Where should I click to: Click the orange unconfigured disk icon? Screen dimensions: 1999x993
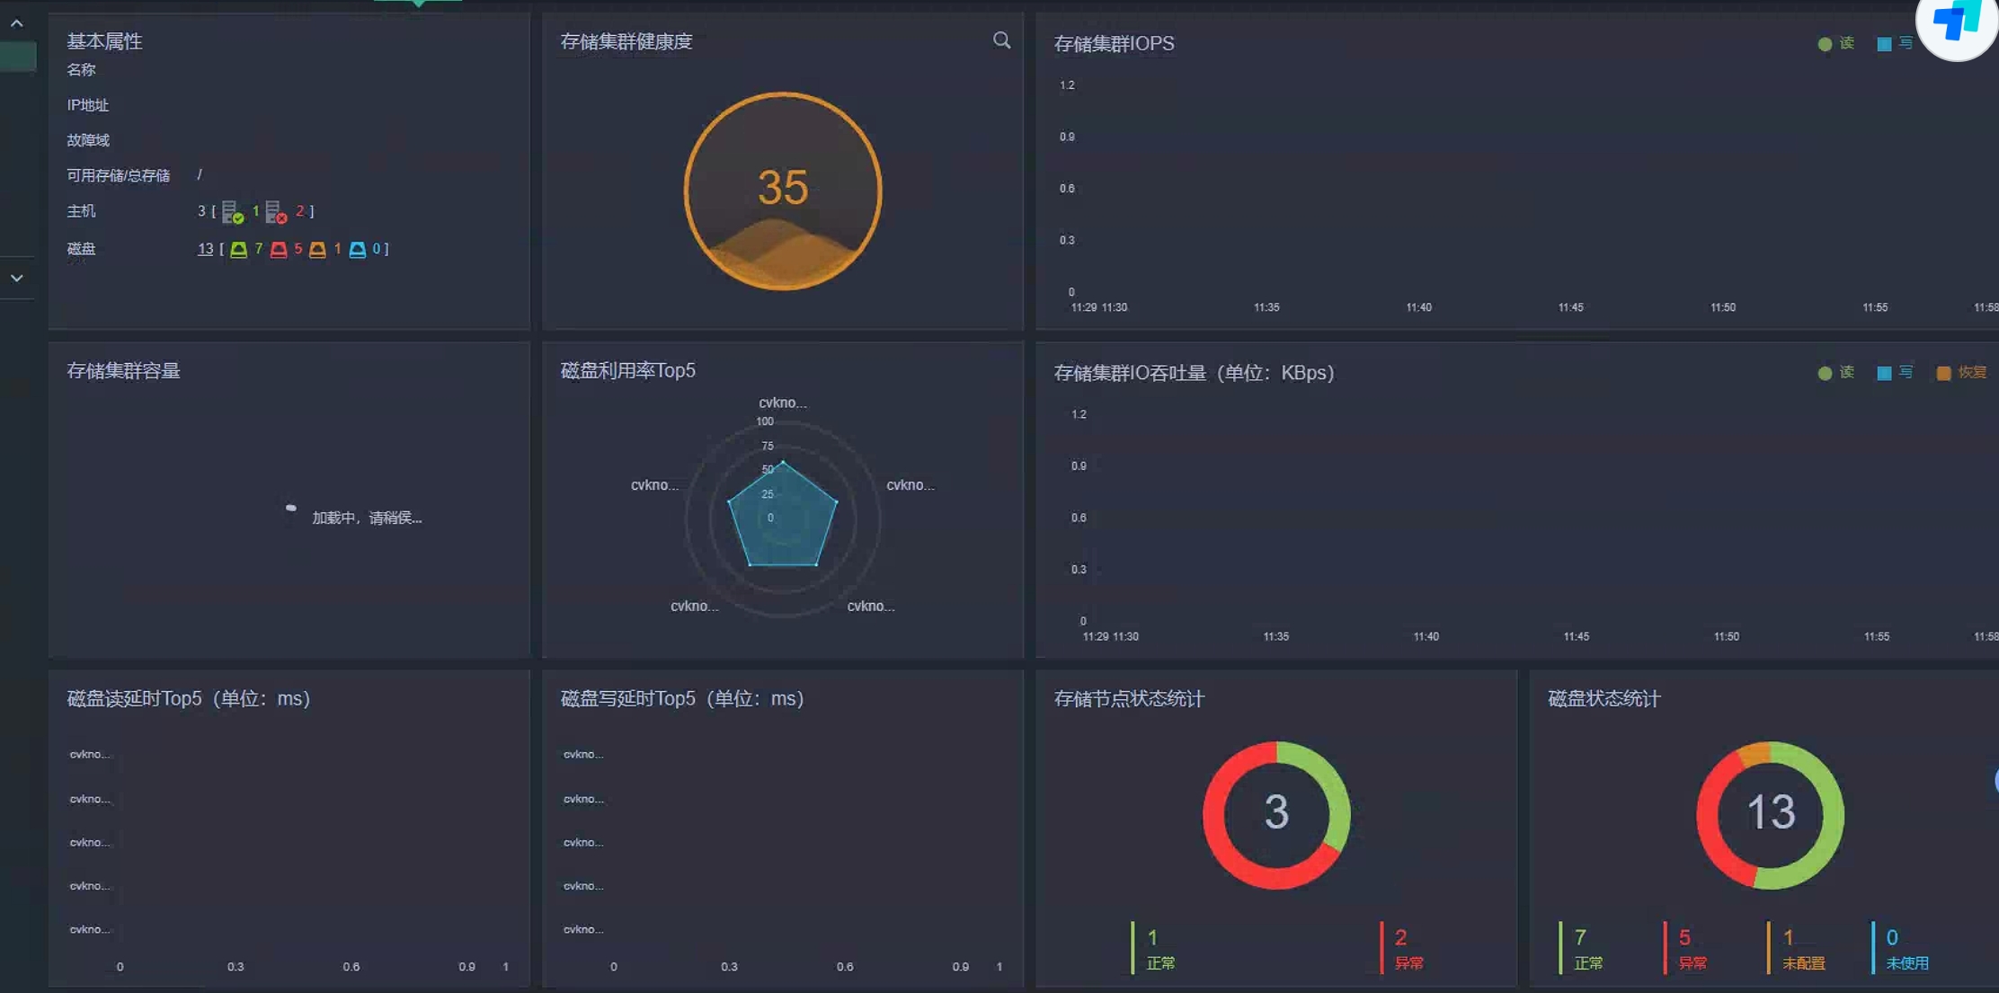coord(317,250)
